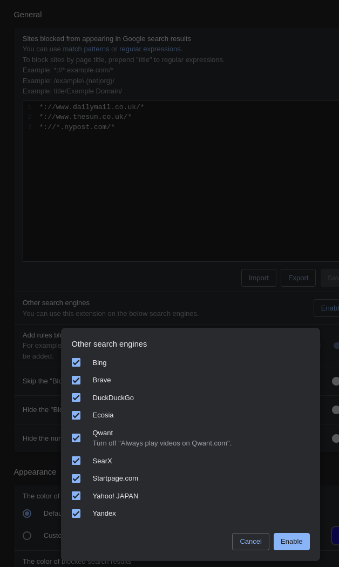Viewport: 339px width, 567px height.
Task: Click inside the blocklist rules editor
Action: [x=162, y=178]
